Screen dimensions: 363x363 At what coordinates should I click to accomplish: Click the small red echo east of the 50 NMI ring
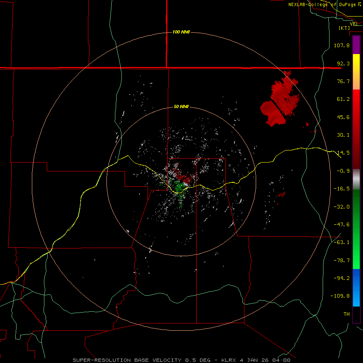(282, 195)
